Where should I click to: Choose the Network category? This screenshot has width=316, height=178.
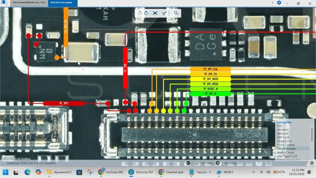pos(283,133)
